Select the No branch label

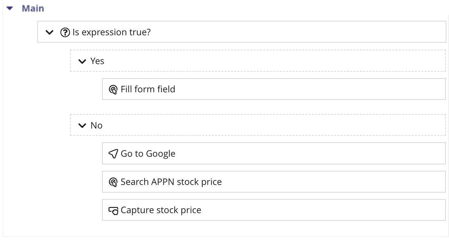pyautogui.click(x=96, y=126)
